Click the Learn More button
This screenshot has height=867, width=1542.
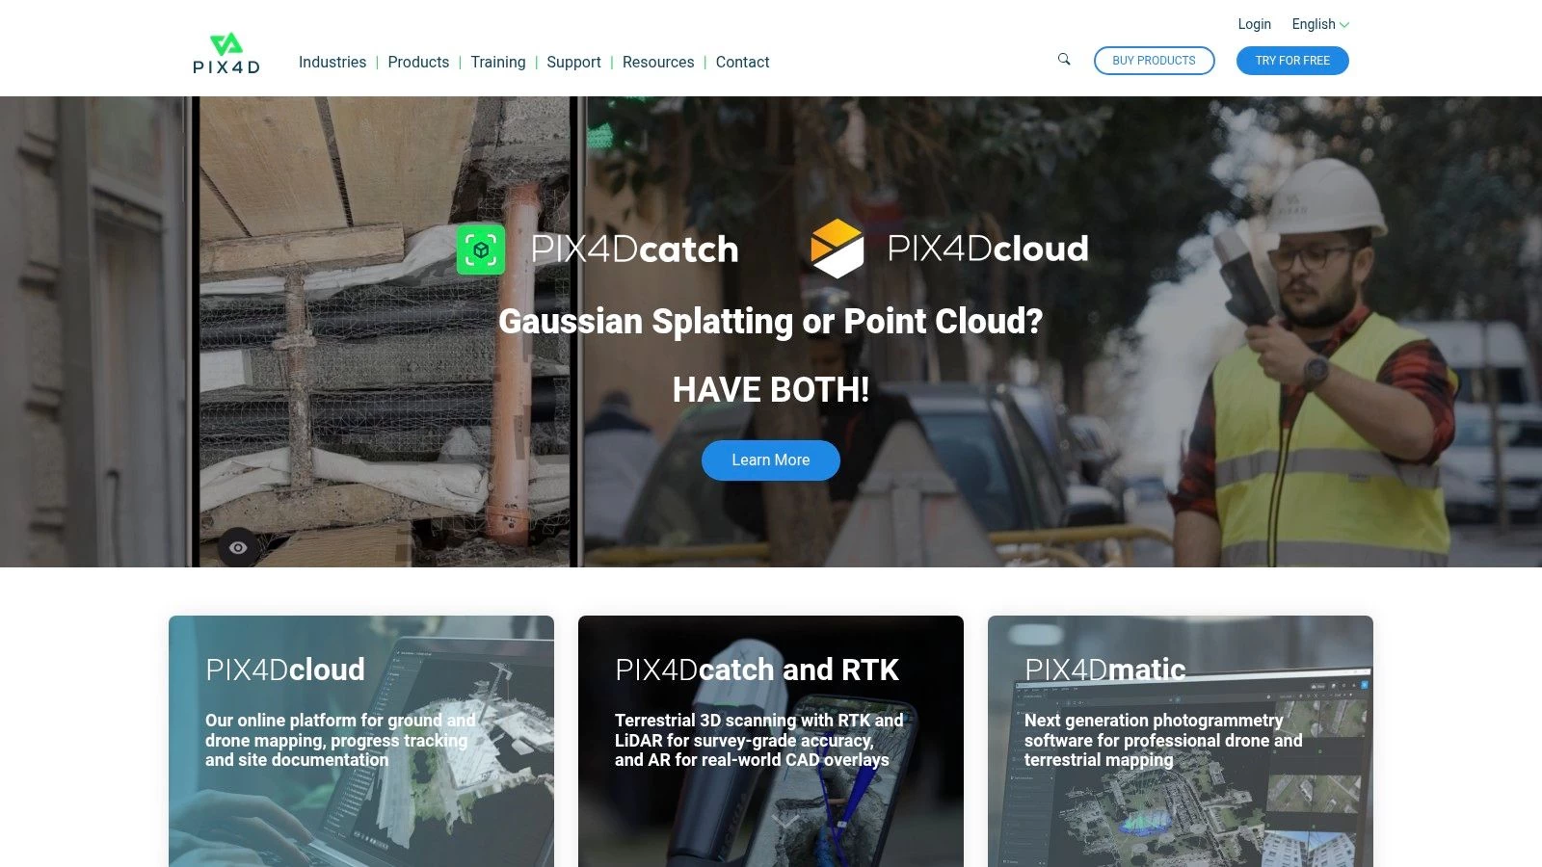pyautogui.click(x=771, y=460)
